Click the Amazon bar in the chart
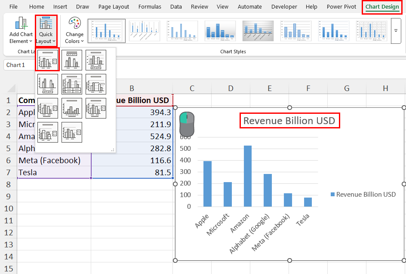406x274 pixels. coord(248,176)
